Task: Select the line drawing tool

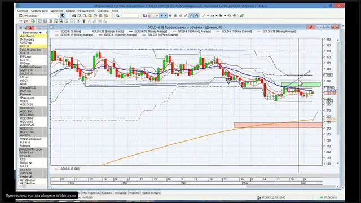Action: tap(204, 16)
